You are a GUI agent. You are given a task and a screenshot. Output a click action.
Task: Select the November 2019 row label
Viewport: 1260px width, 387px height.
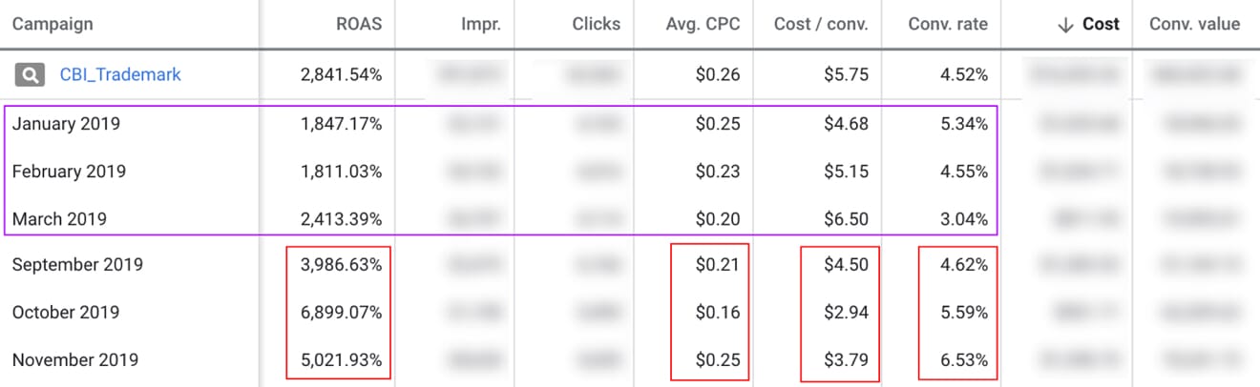point(74,360)
